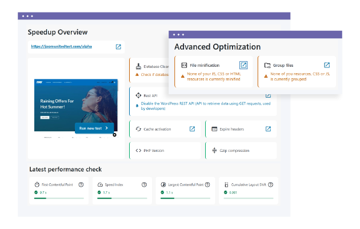Click external link icon beside site URL

pos(118,46)
